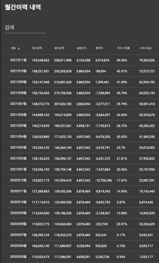This screenshot has height=263, width=159.
Task: Click the sort arrow next to 년월
Action: click(x=19, y=48)
